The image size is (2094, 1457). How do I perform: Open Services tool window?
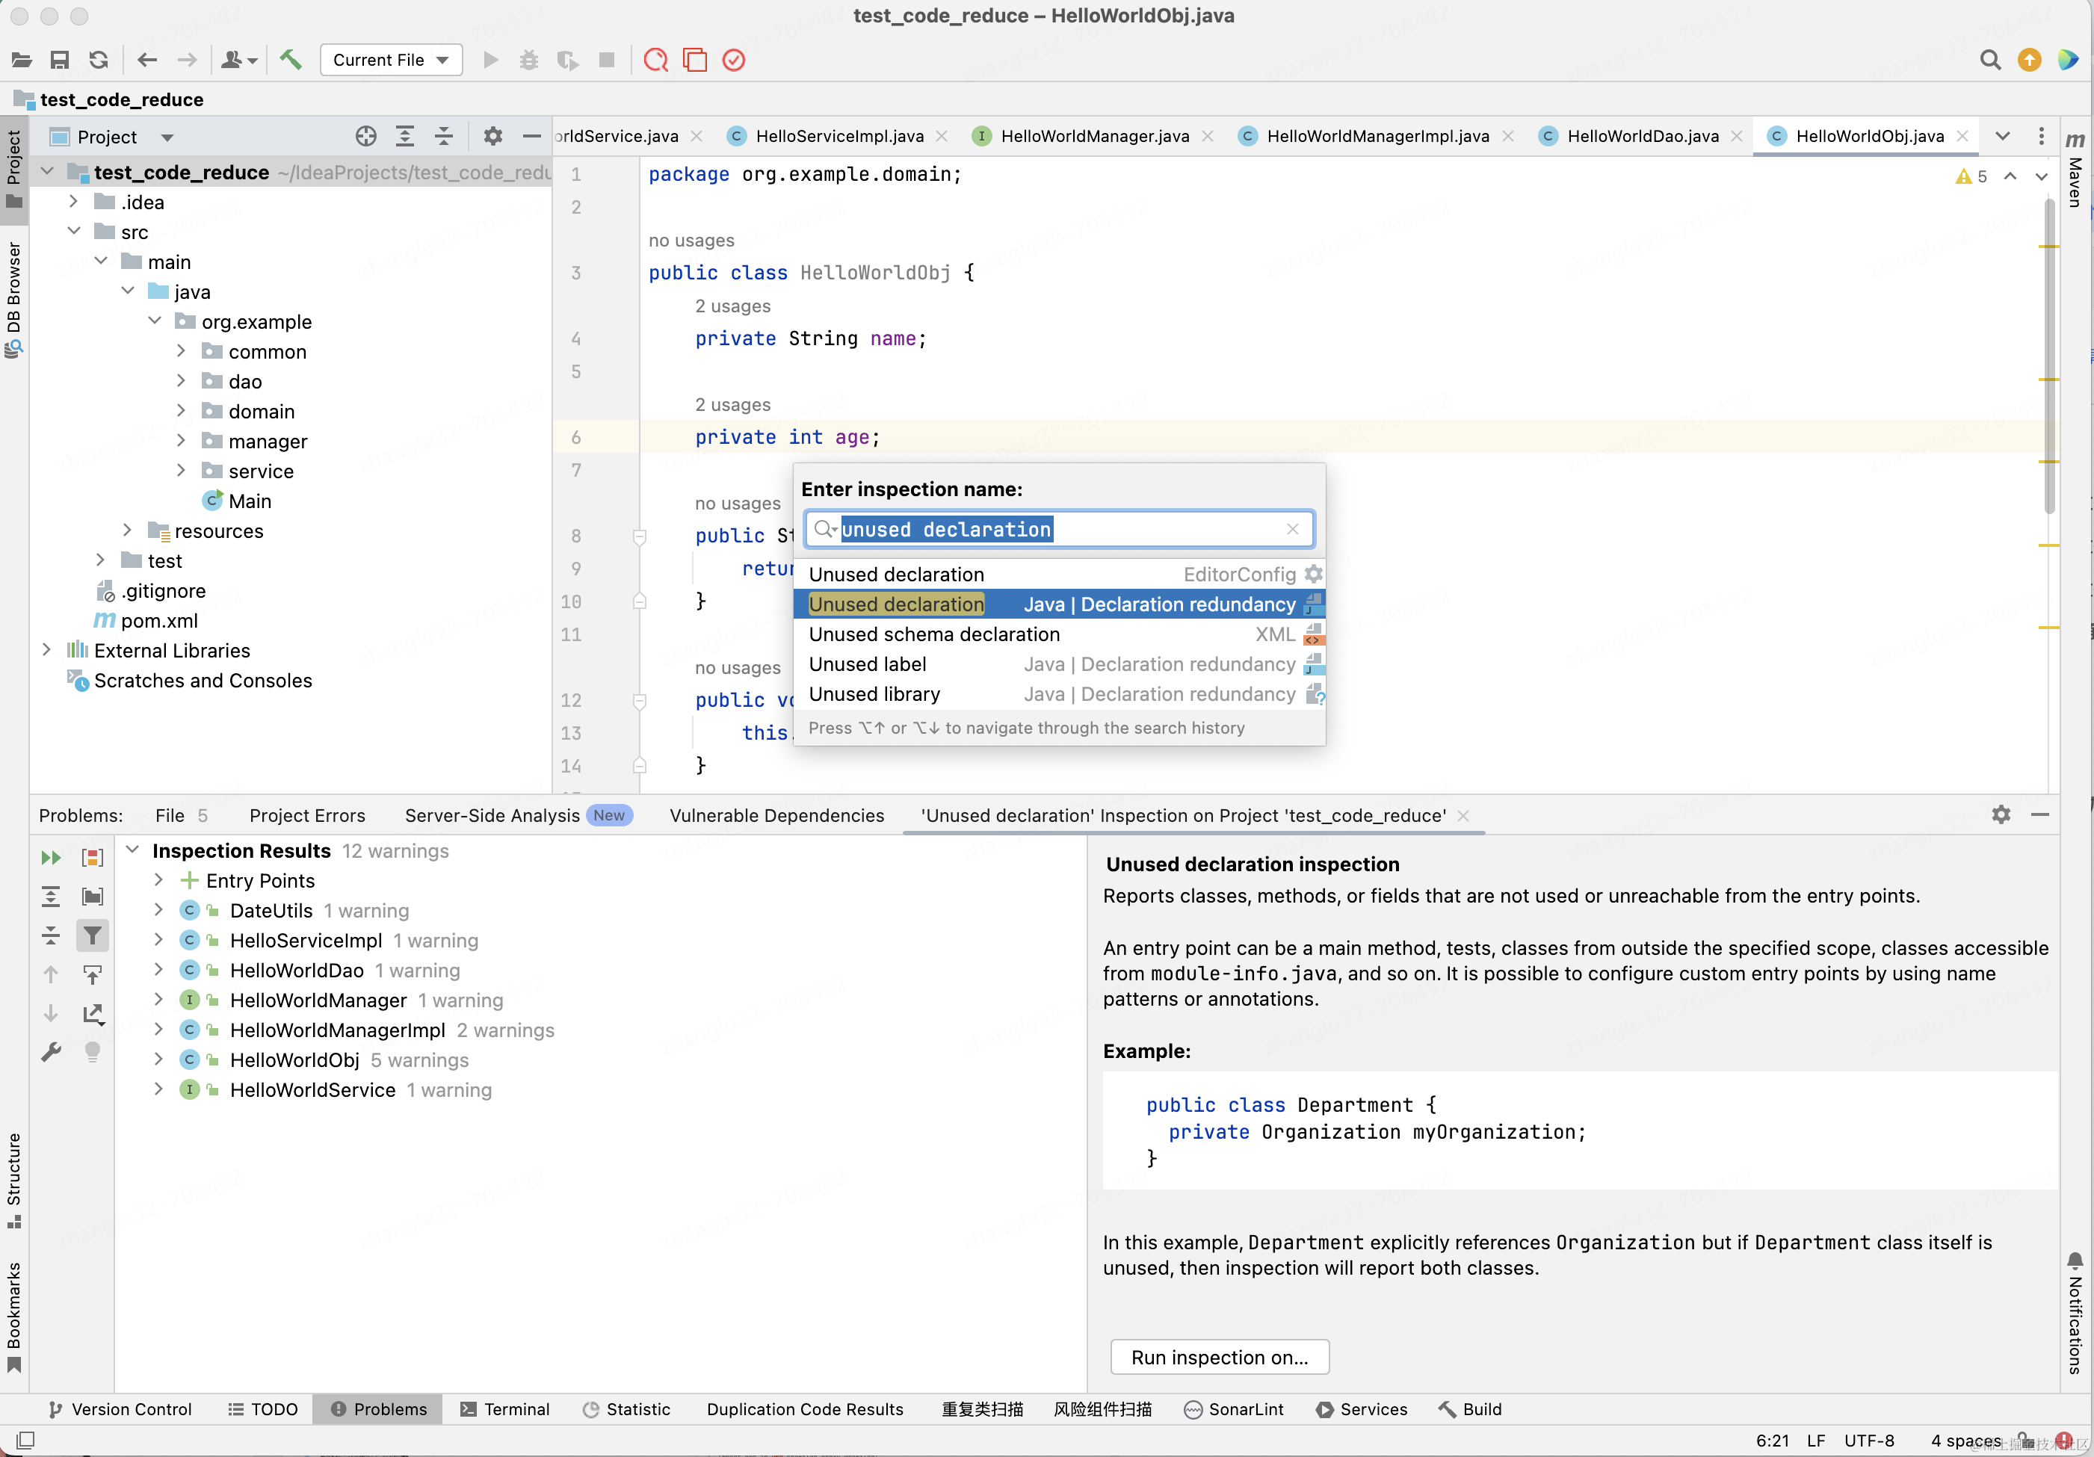pyautogui.click(x=1362, y=1408)
